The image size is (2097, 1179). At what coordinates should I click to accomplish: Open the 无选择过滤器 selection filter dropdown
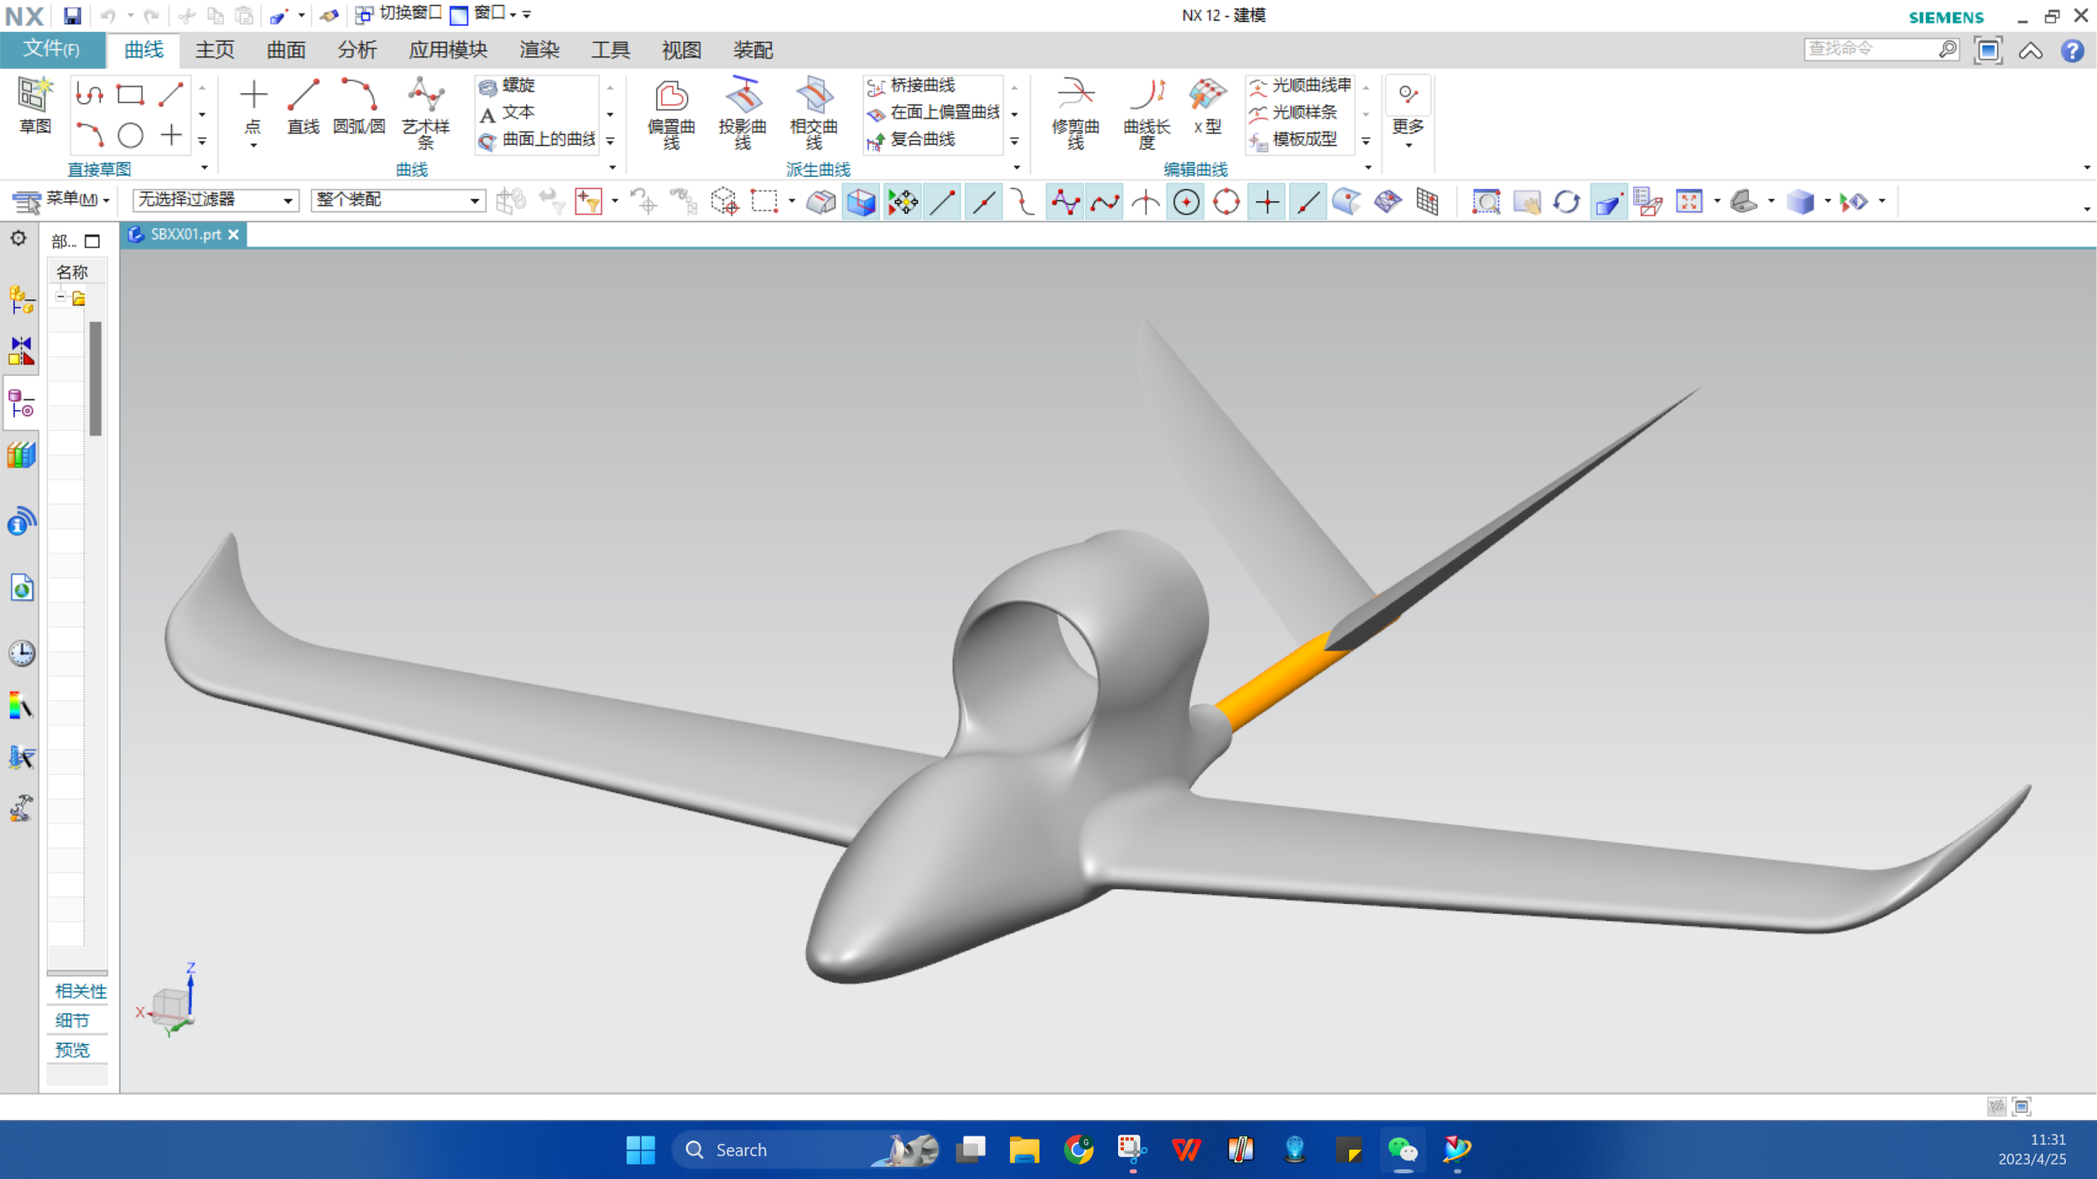[x=216, y=200]
